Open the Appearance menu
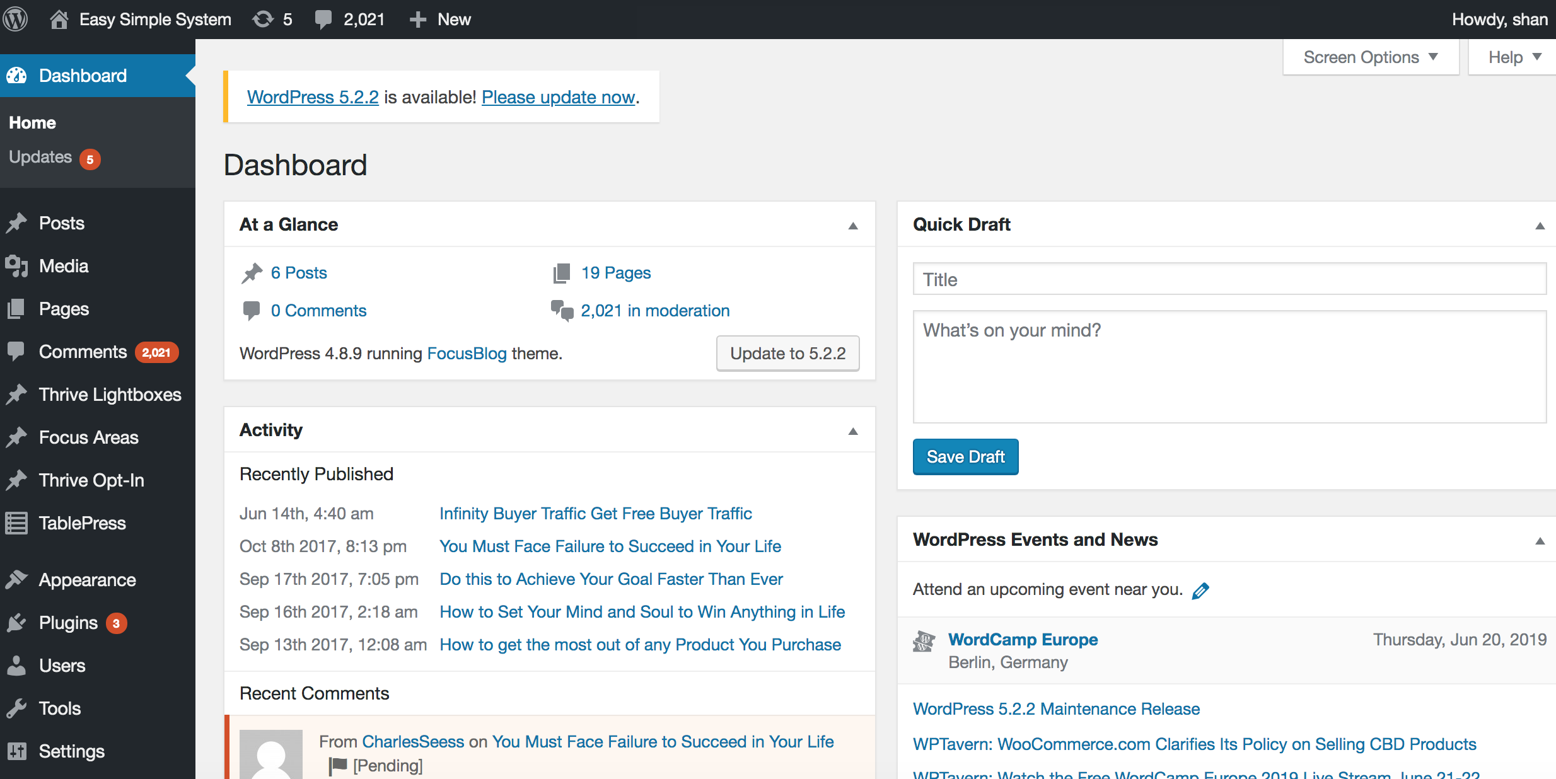Screen dimensions: 1556x779 [87, 580]
